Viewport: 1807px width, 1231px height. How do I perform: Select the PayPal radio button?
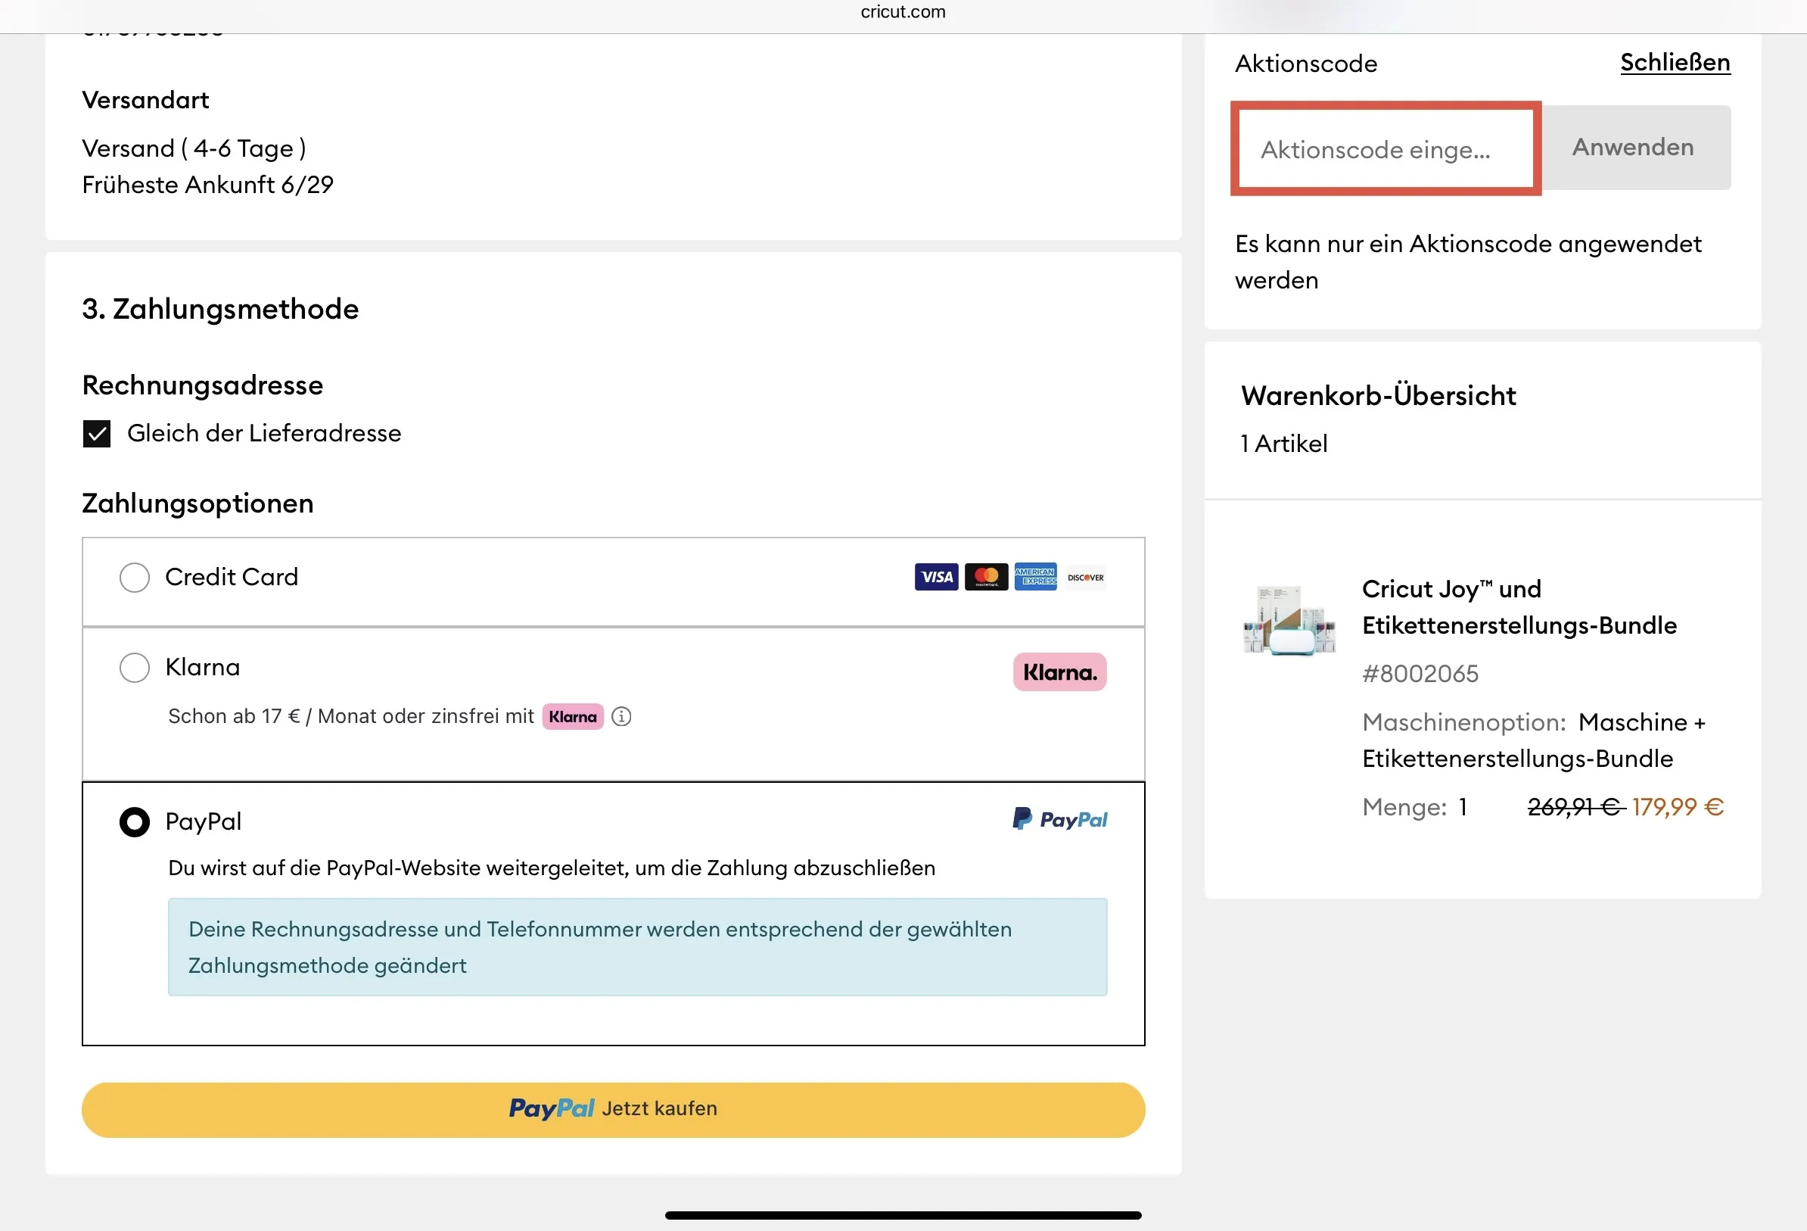135,821
